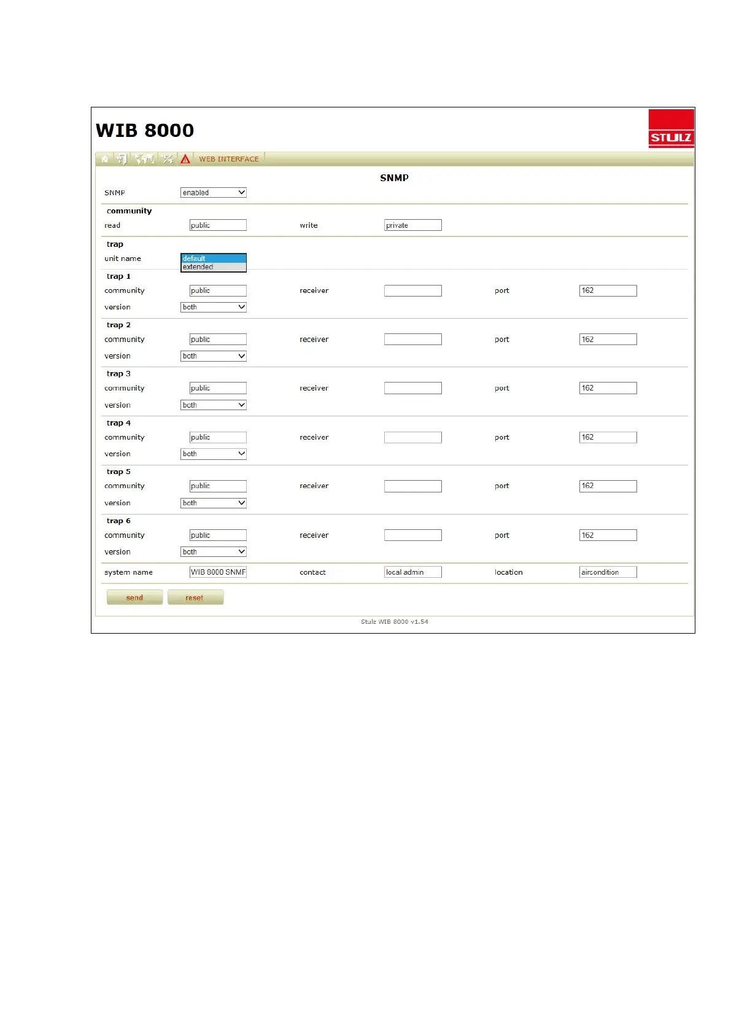Click trap 5 port field
Viewport: 731px width, 1034px height.
608,486
